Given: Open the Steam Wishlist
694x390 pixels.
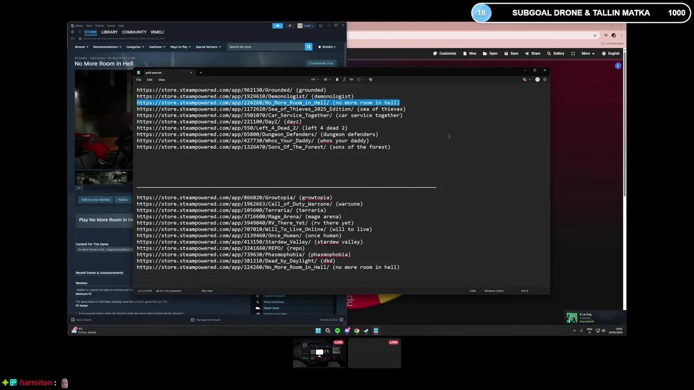Looking at the screenshot, I should click(x=327, y=47).
